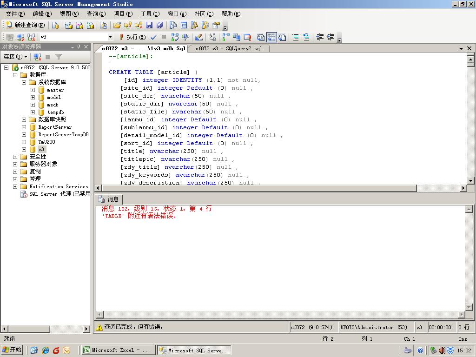The image size is (476, 357).
Task: Click the Open File folder icon
Action: pos(117,25)
